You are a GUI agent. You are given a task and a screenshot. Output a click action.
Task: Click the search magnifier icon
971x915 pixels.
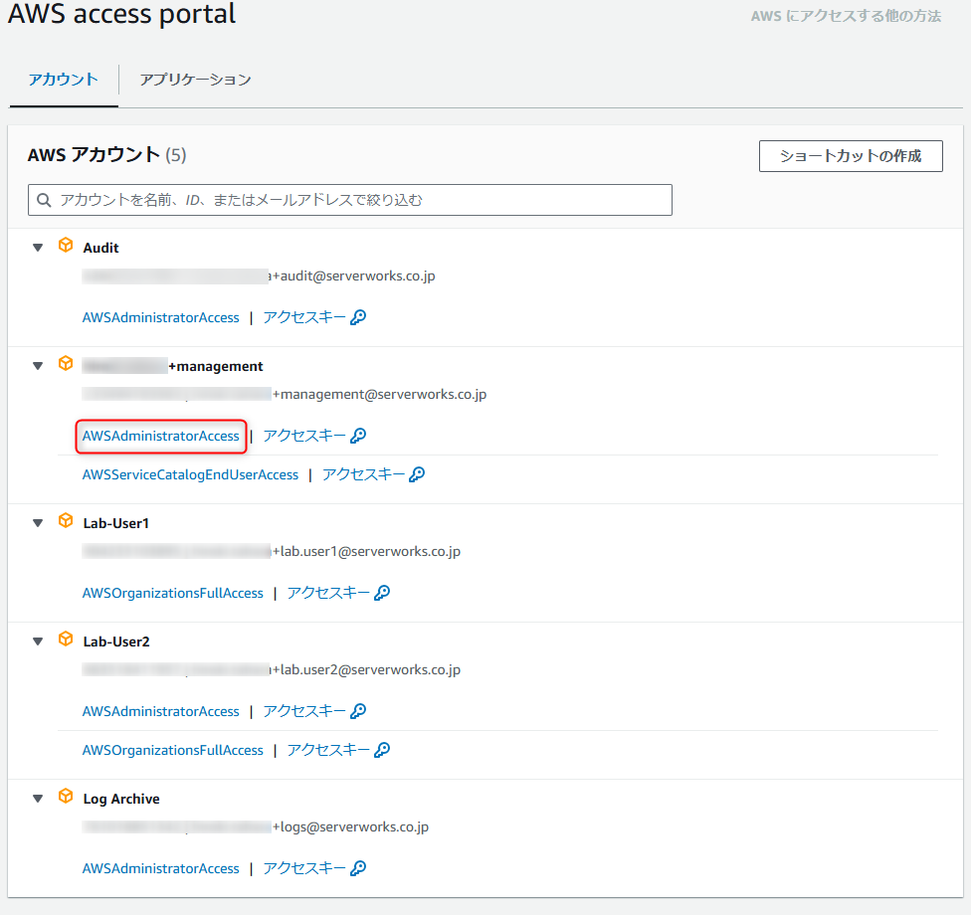[x=44, y=200]
